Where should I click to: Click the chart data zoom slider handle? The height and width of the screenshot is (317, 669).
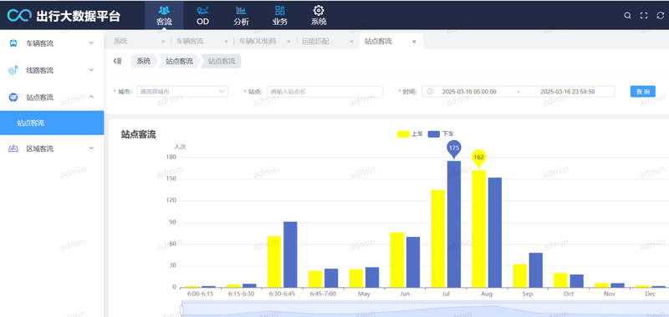[181, 310]
